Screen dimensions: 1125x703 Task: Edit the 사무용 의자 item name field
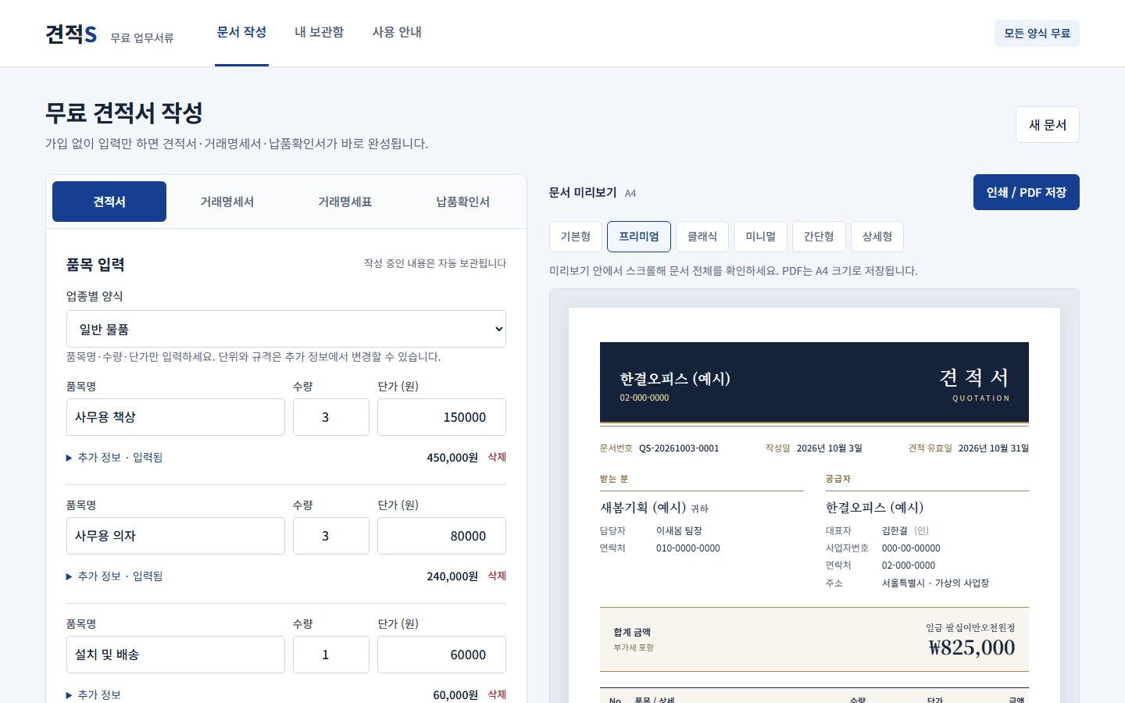click(176, 536)
